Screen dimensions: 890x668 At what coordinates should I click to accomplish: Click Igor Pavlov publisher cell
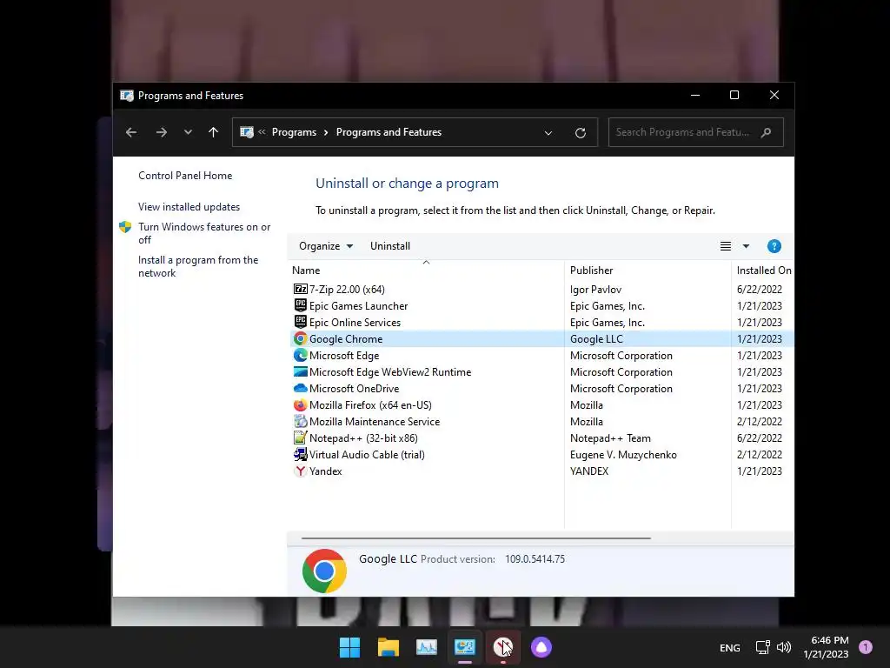(x=595, y=289)
